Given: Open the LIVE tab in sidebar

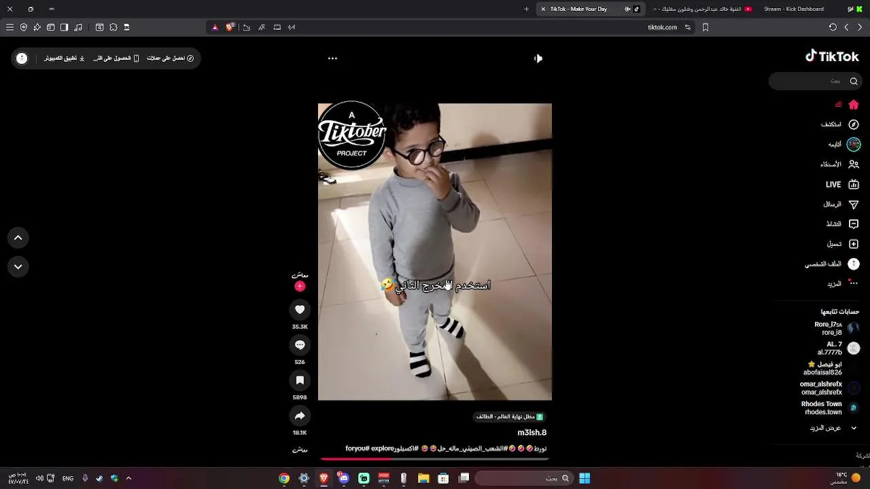Looking at the screenshot, I should click(842, 184).
